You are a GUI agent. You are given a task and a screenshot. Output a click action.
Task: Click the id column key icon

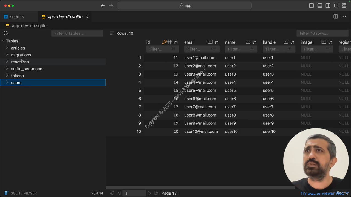point(164,42)
